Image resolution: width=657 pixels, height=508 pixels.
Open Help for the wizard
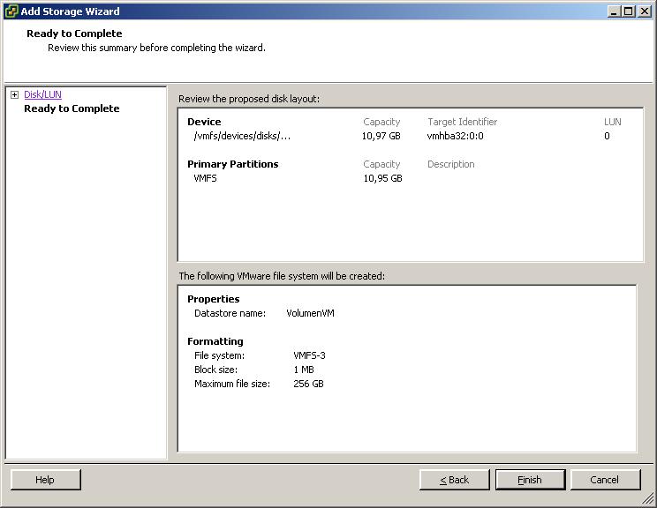point(45,480)
